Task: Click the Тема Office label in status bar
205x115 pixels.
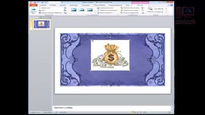Action: [47, 112]
